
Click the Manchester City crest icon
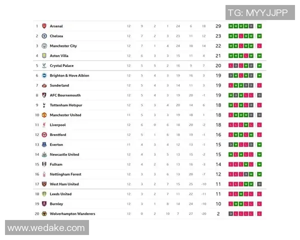coord(44,46)
